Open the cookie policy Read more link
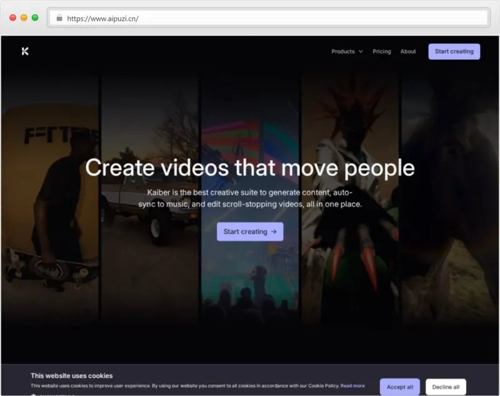500x396 pixels. [x=352, y=386]
